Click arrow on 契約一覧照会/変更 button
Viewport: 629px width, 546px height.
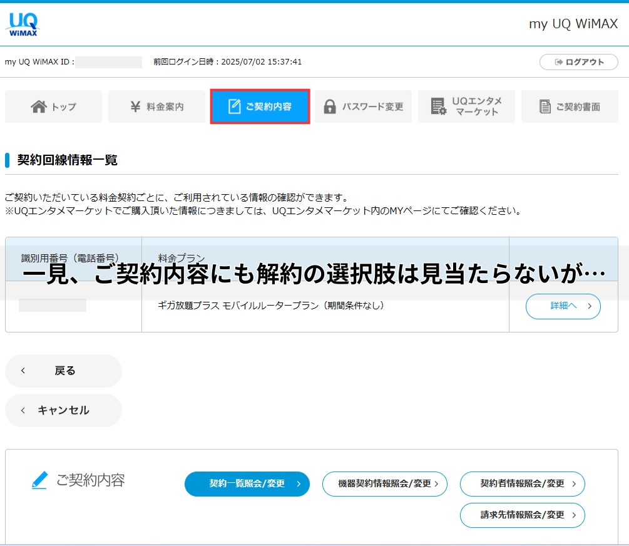coord(299,484)
